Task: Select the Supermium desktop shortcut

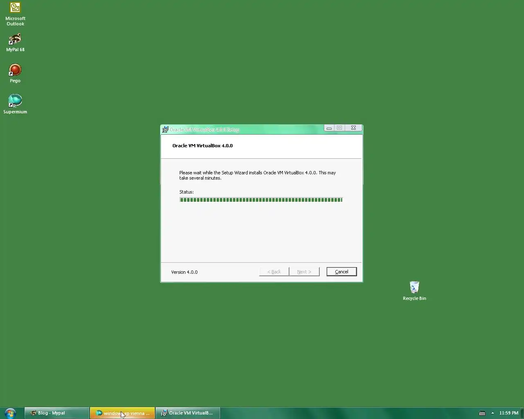Action: point(15,104)
